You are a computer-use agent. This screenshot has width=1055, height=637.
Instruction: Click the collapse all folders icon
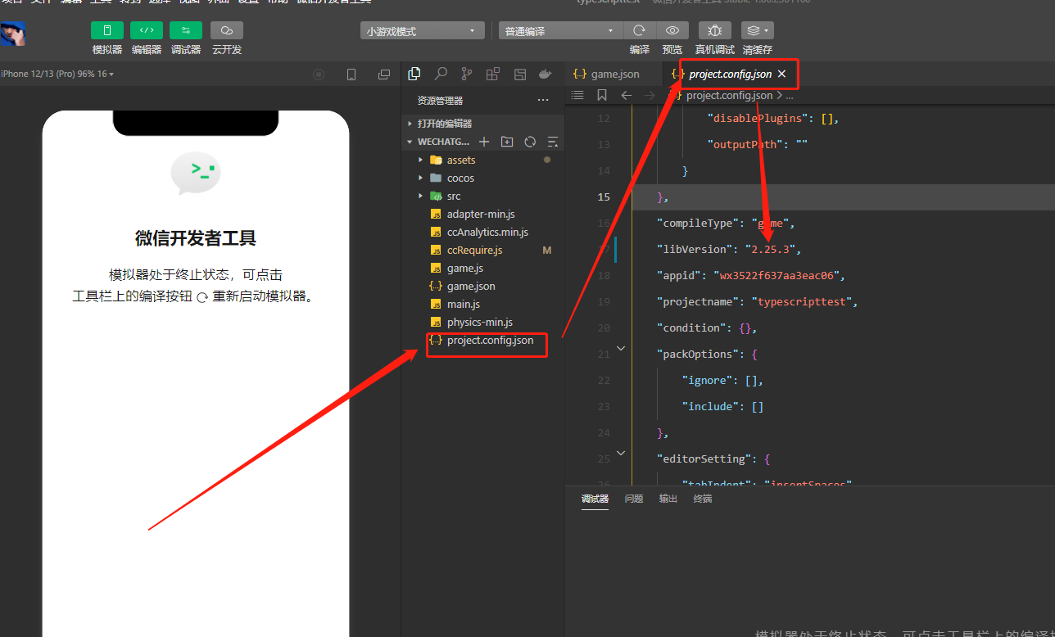coord(553,142)
